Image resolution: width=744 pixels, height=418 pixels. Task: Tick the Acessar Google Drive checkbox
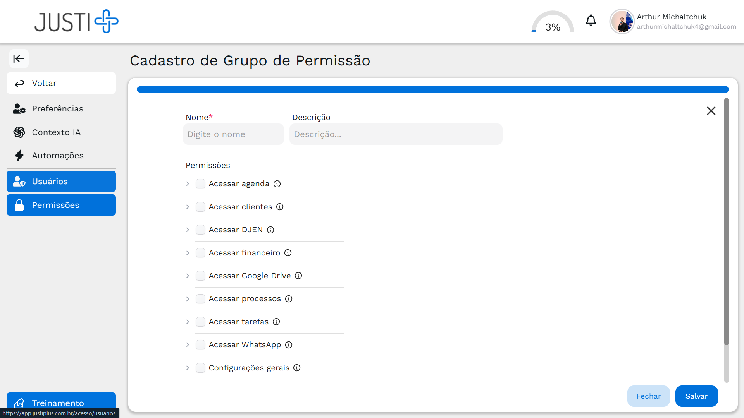click(200, 276)
